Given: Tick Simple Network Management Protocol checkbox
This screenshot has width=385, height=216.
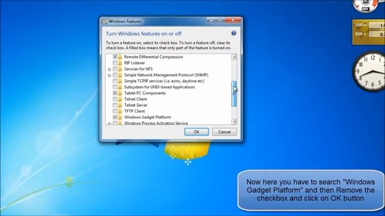Looking at the screenshot, I should click(x=115, y=75).
